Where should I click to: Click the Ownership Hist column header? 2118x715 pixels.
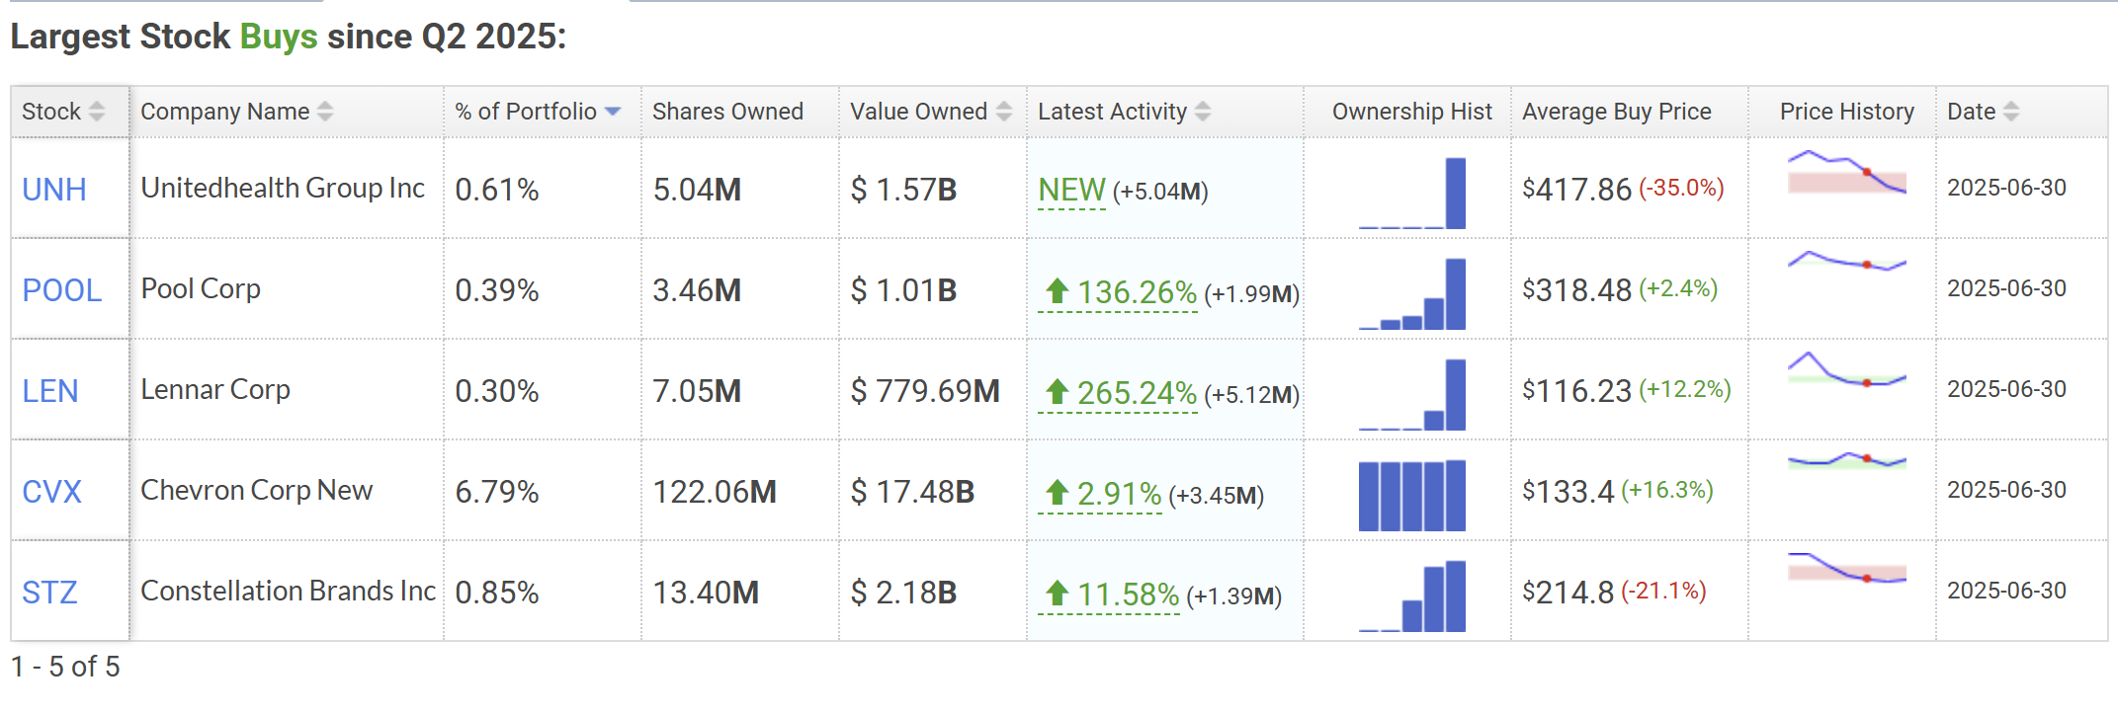1411,112
